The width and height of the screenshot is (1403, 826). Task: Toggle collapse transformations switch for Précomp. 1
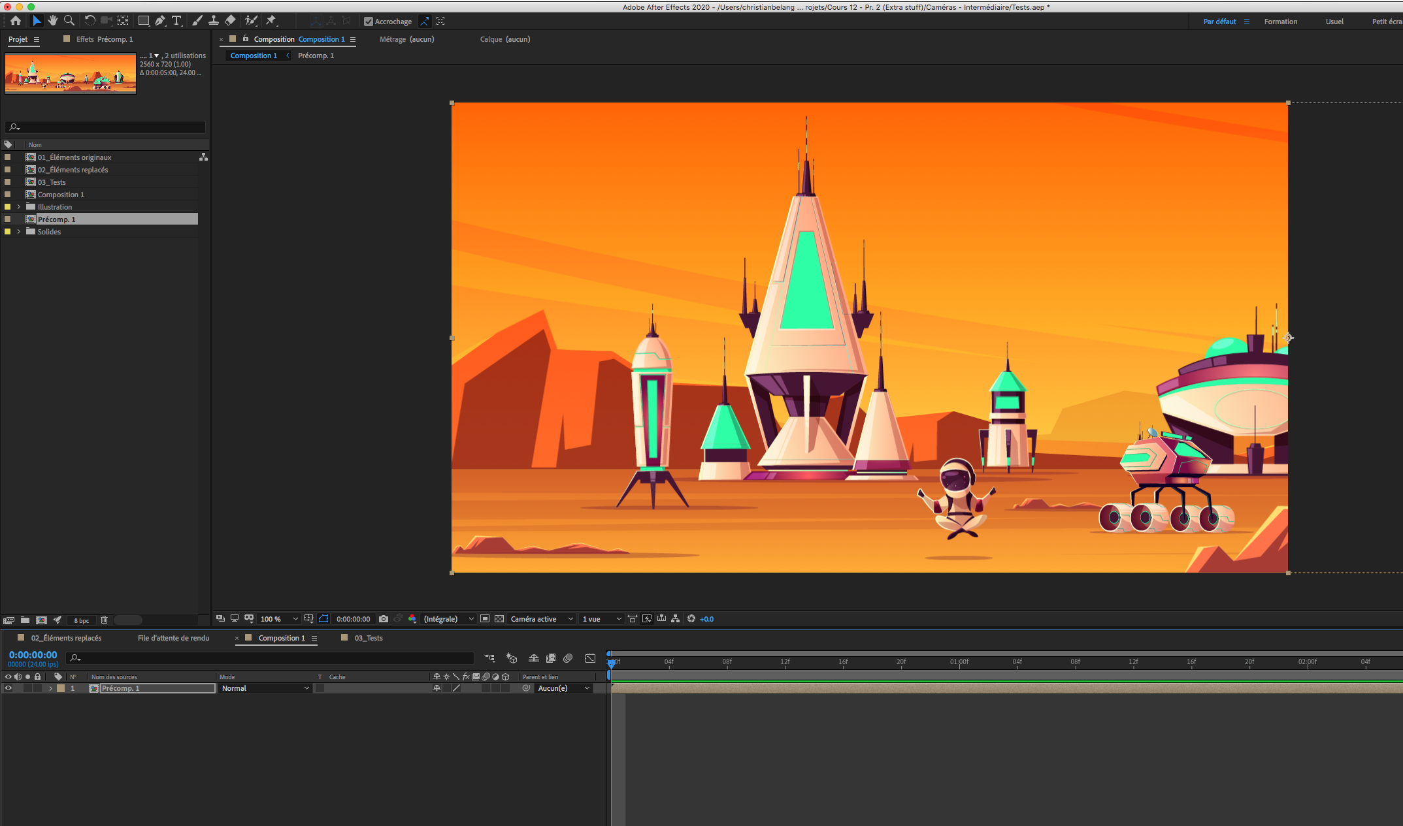(x=446, y=688)
